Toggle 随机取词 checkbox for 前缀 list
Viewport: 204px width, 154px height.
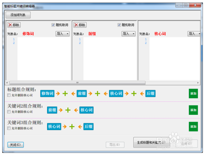coord(119,25)
